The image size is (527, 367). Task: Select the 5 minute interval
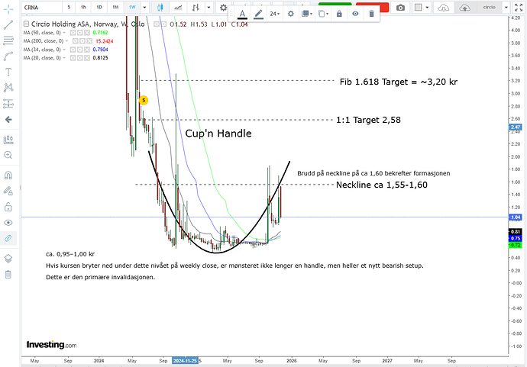tap(69, 8)
